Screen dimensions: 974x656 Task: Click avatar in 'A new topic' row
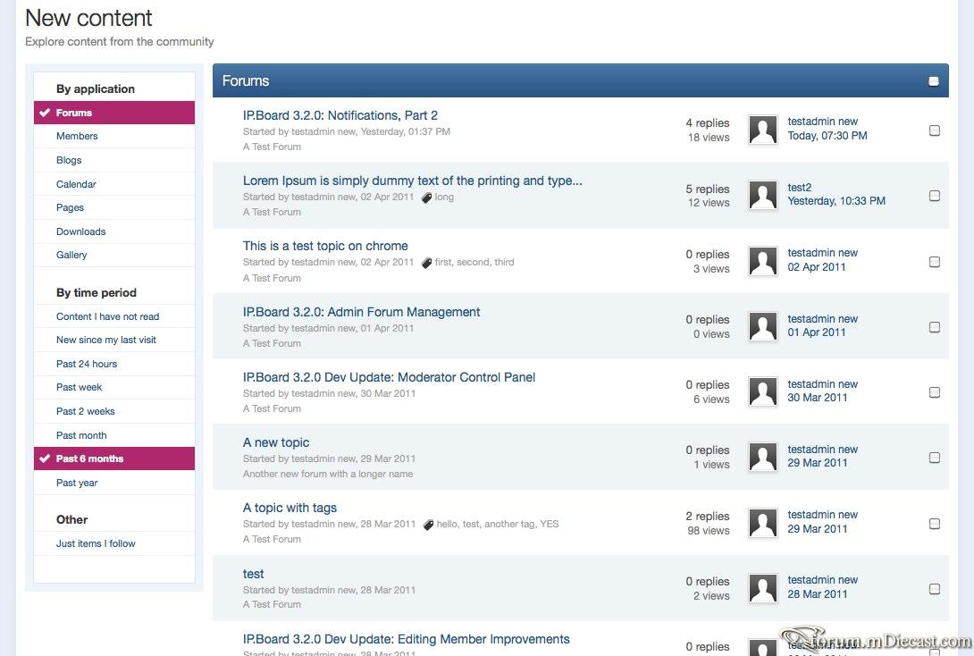pos(763,457)
